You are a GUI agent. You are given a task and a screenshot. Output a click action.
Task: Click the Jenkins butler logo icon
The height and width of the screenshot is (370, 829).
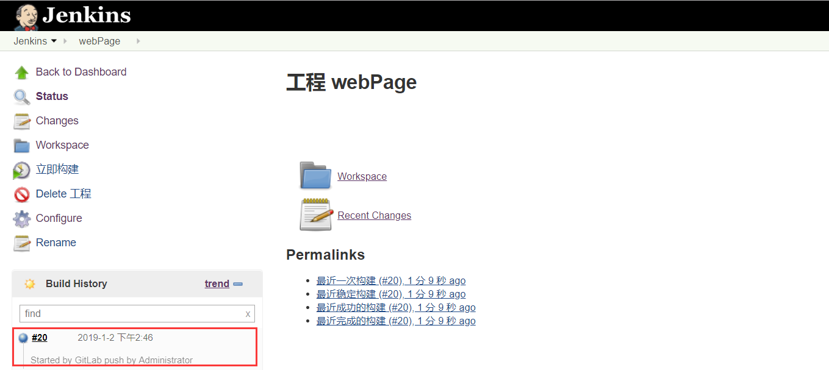pos(26,16)
